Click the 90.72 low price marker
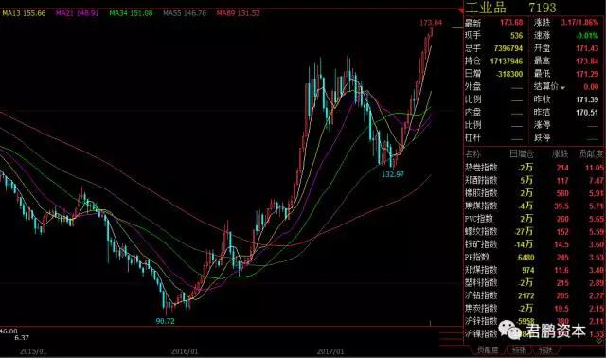The width and height of the screenshot is (606, 358). point(165,321)
